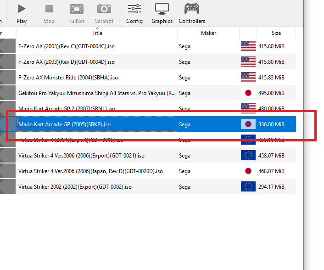Click the Japan flag of Mario Kart Arcade GP (2005)

click(248, 124)
